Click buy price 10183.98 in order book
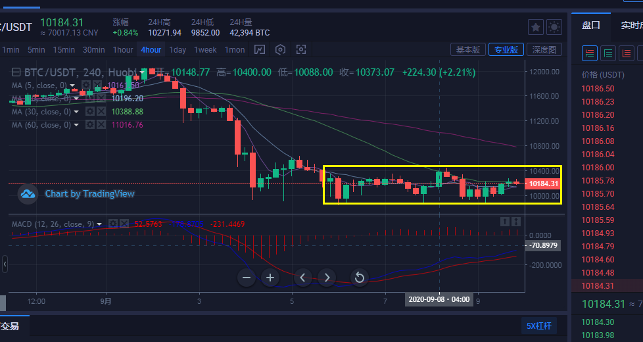Viewport: 643px width, 342px height. click(598, 335)
